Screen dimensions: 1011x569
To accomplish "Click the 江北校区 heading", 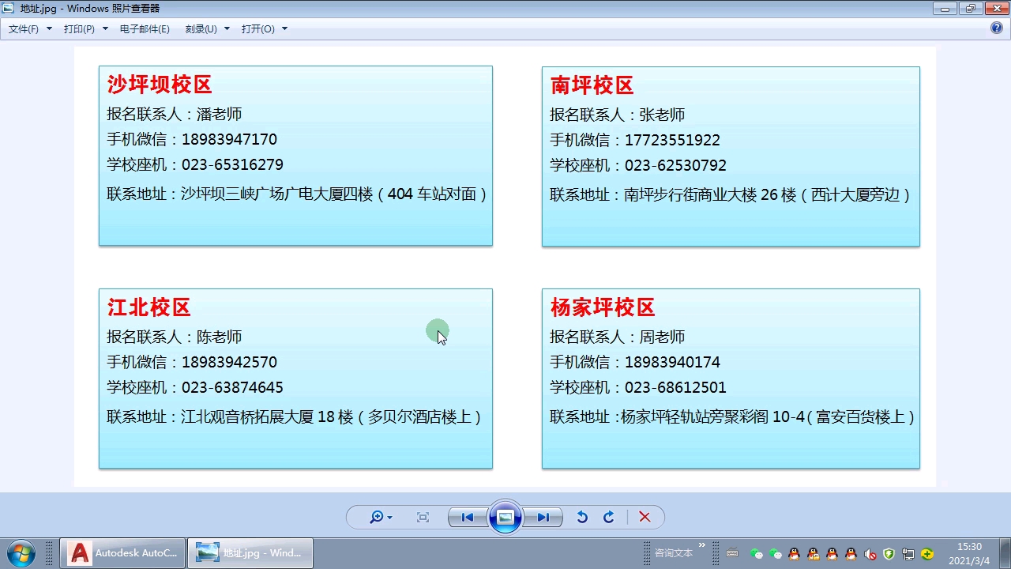I will 149,307.
